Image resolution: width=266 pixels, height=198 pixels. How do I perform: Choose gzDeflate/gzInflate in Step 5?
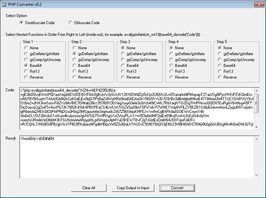pyautogui.click(x=219, y=54)
